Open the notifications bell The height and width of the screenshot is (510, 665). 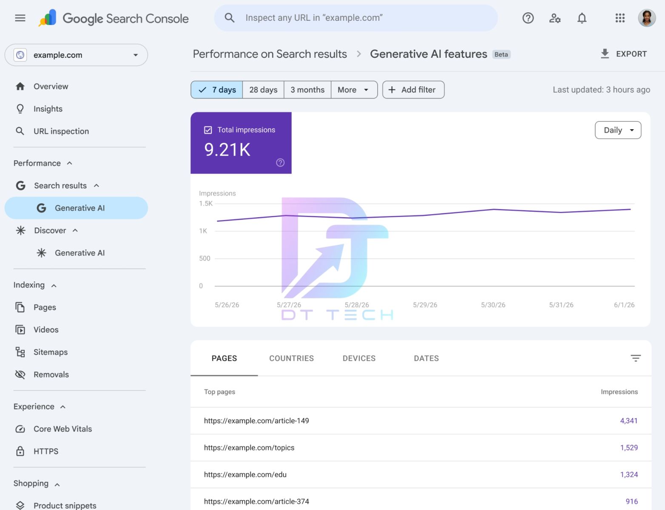(x=582, y=18)
